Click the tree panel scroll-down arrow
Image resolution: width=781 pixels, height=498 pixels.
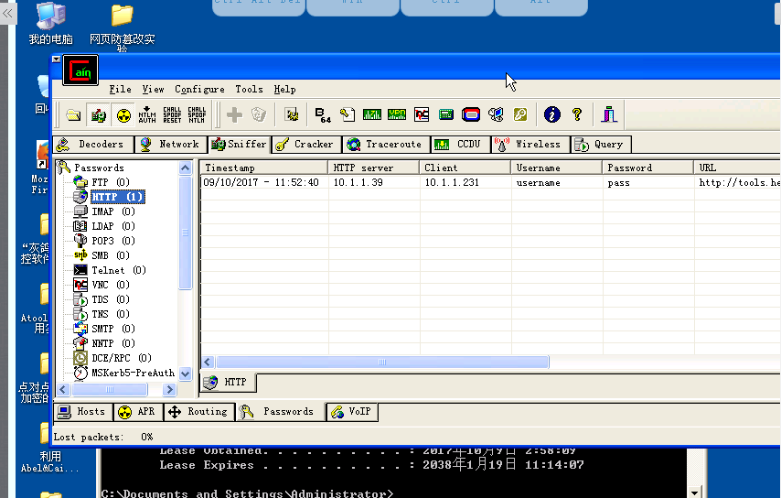pos(186,373)
